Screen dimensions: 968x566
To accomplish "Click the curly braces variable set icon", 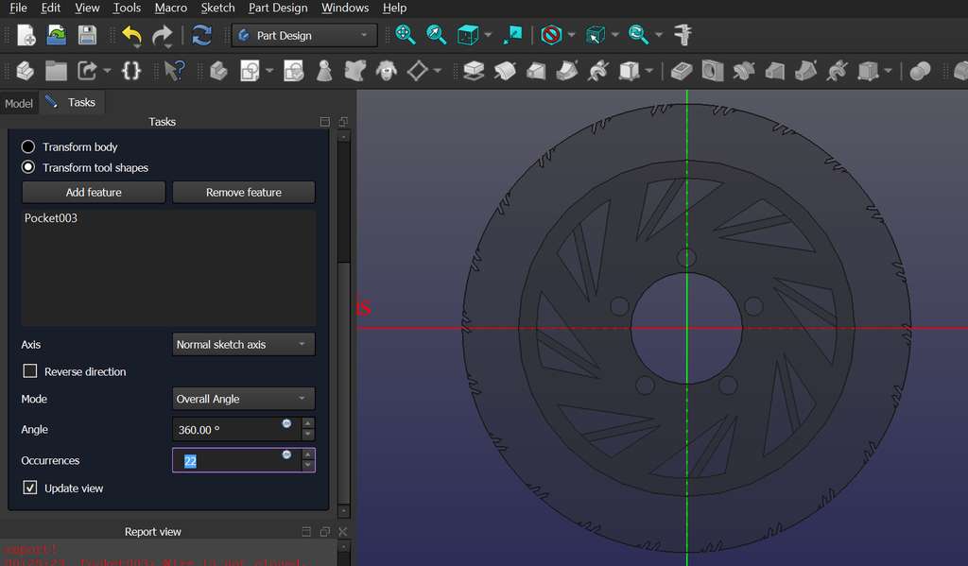I will coord(131,71).
